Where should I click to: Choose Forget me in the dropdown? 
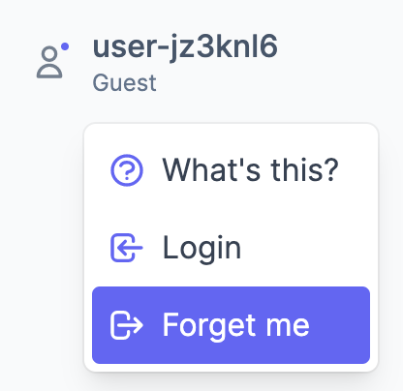pyautogui.click(x=231, y=325)
